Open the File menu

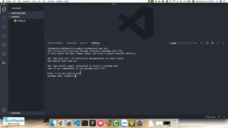[14, 1]
